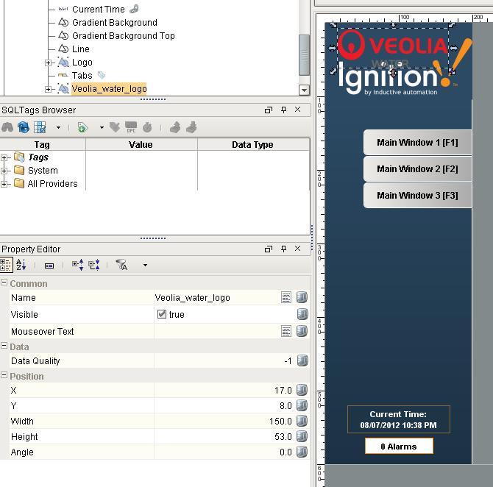The height and width of the screenshot is (487, 493).
Task: Collapse the Data property category
Action: point(4,346)
